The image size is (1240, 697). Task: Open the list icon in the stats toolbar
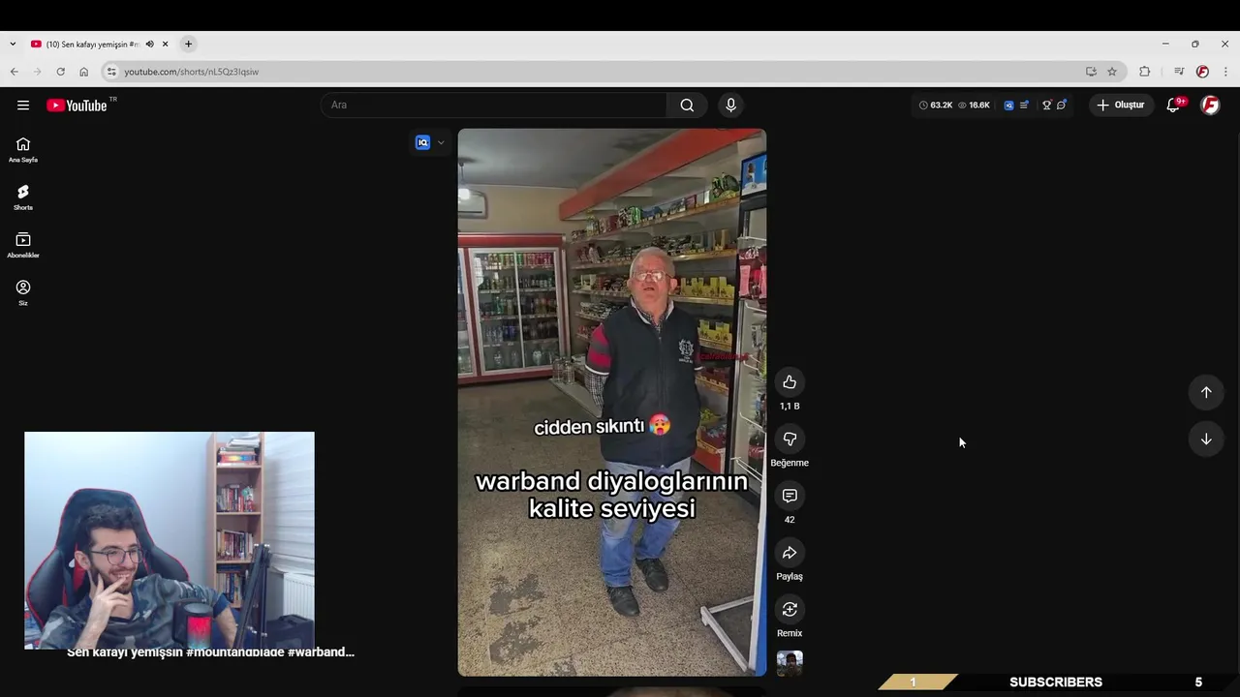1024,105
